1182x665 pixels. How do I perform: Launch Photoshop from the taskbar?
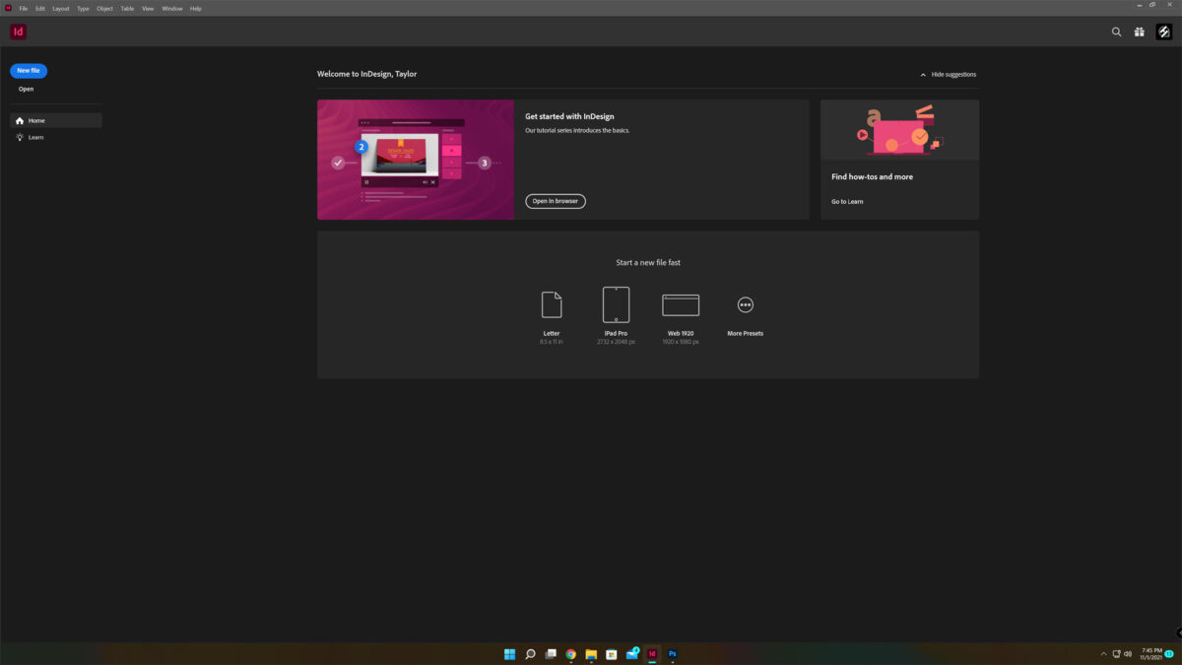coord(673,654)
